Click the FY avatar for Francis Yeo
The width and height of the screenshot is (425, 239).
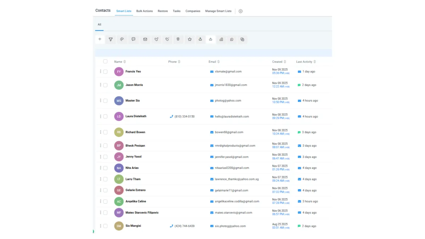119,72
